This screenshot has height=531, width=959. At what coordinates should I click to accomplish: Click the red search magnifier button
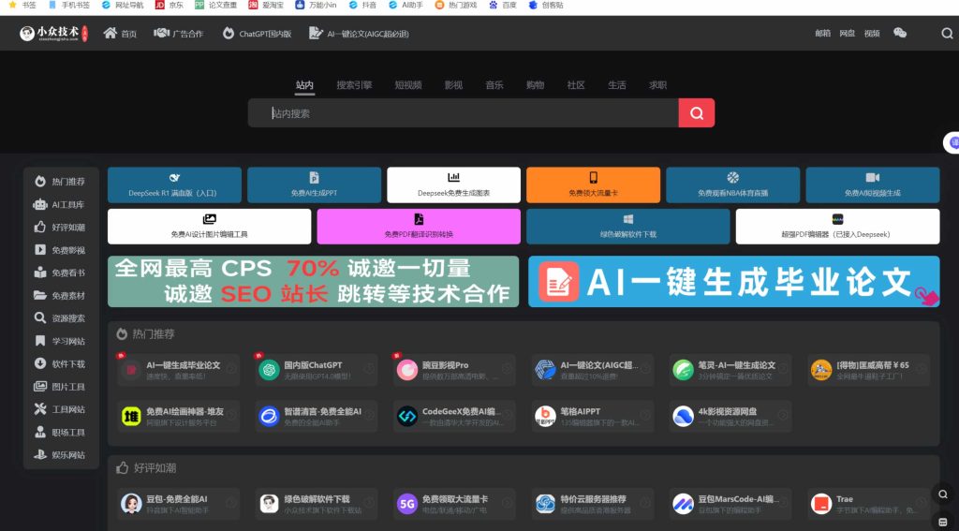pos(696,113)
